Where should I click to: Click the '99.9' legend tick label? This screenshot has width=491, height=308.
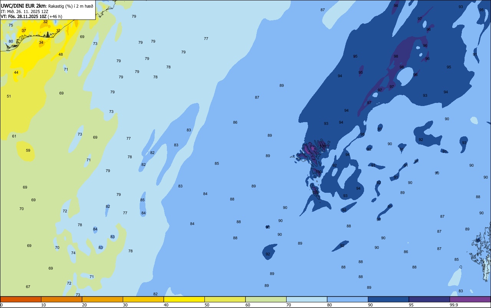click(454, 305)
